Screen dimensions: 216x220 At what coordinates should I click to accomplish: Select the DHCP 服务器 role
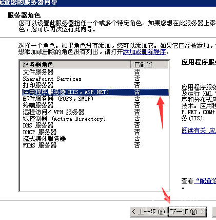(40, 132)
